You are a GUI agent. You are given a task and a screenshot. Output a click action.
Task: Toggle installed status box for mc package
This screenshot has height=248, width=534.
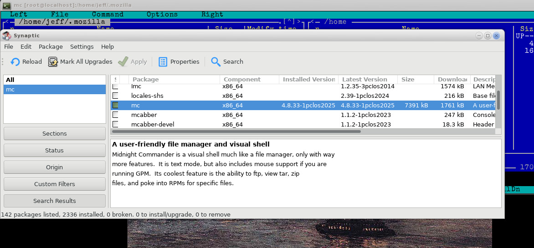point(115,105)
